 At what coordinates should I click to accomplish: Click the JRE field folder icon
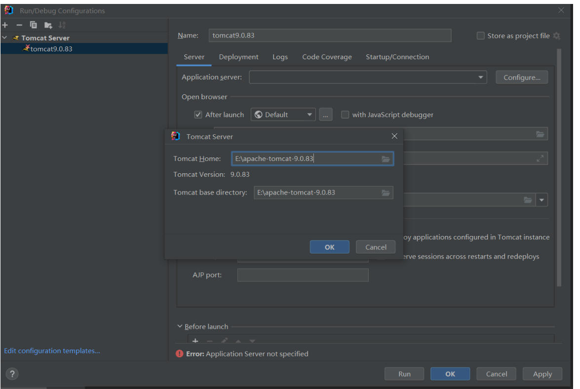point(528,200)
